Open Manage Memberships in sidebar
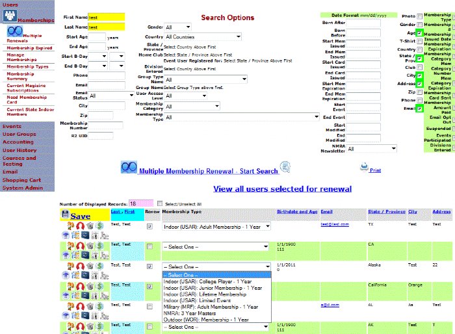Image resolution: width=455 pixels, height=334 pixels. pos(21,57)
